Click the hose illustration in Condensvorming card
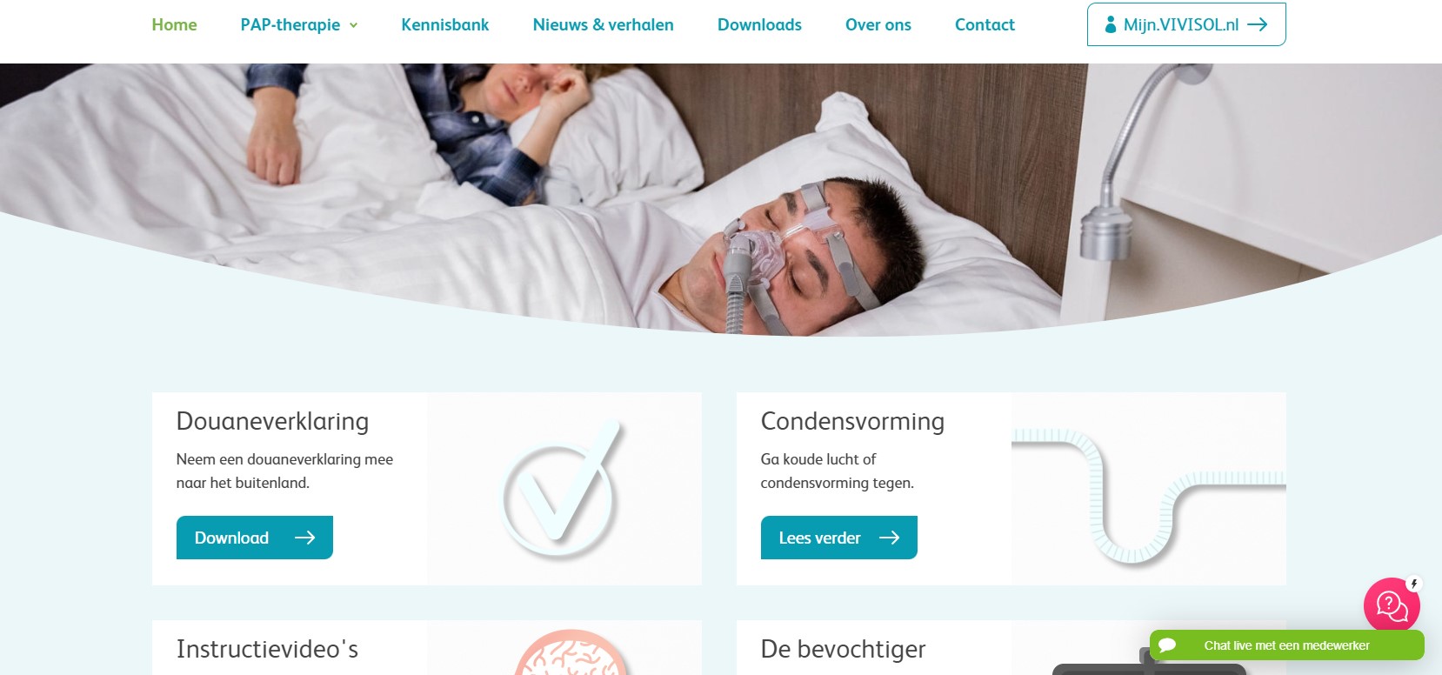Screen dimensions: 1442x675 [1148, 494]
